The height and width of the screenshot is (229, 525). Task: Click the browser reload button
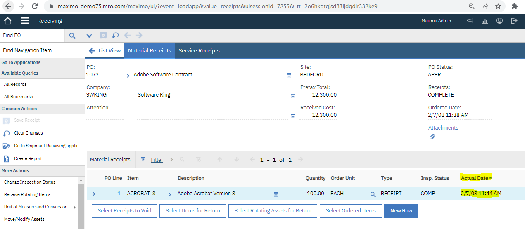click(x=35, y=6)
